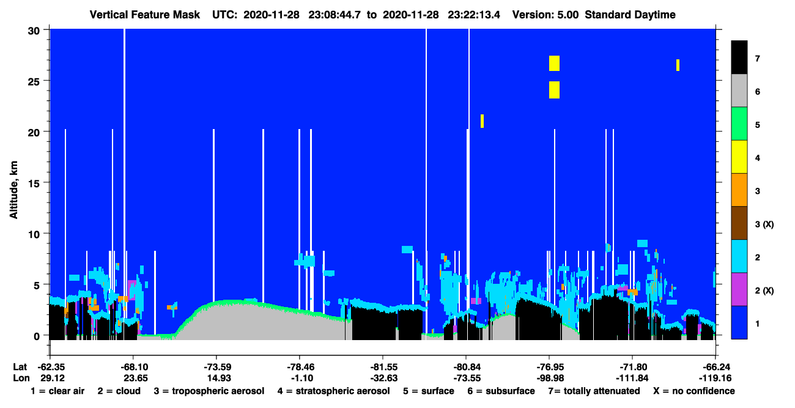Select latitude value '-71.80'

[x=632, y=366]
